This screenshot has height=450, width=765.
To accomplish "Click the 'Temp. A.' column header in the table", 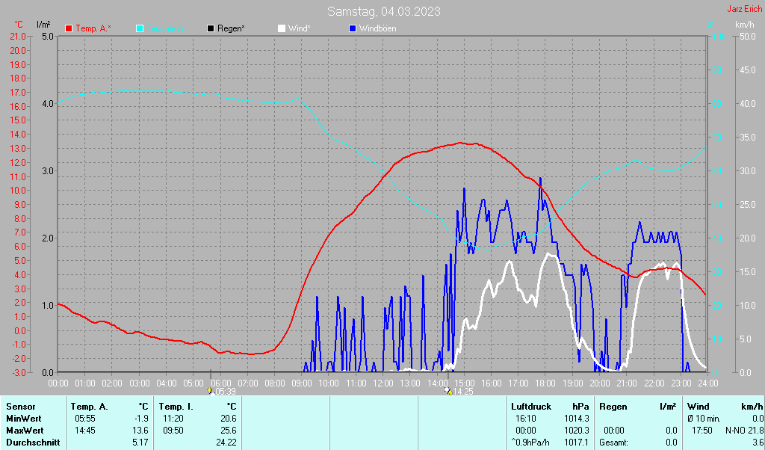I will (90, 407).
